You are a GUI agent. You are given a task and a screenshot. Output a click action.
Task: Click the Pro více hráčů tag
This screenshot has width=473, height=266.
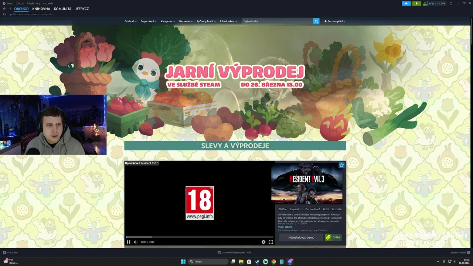[x=313, y=209]
